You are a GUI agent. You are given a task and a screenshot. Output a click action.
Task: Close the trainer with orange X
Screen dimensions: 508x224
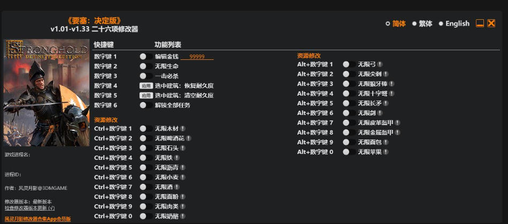491,24
